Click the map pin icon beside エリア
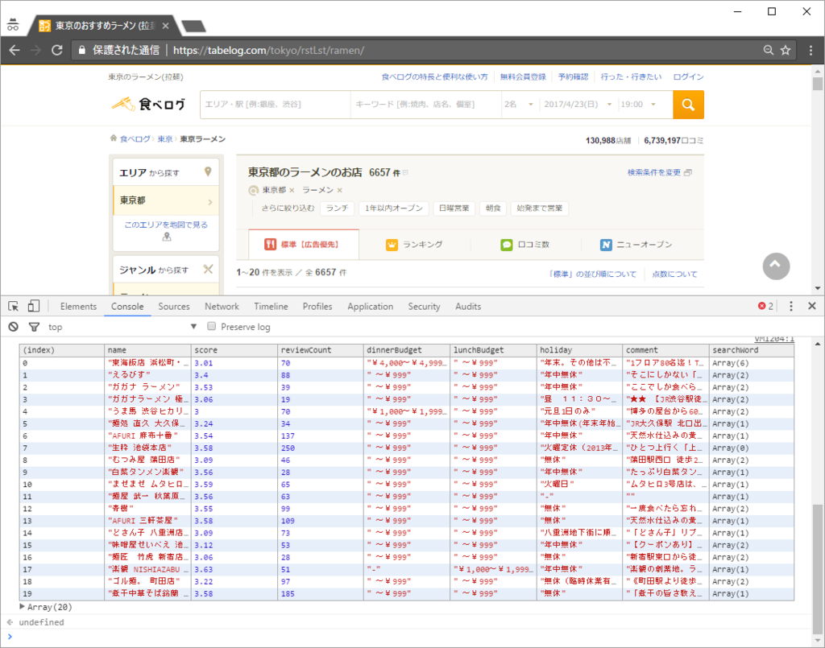Image resolution: width=825 pixels, height=648 pixels. click(x=208, y=171)
